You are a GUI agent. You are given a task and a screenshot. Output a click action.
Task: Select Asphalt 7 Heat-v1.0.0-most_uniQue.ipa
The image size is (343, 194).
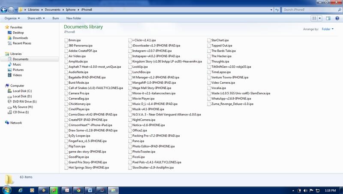click(x=94, y=67)
